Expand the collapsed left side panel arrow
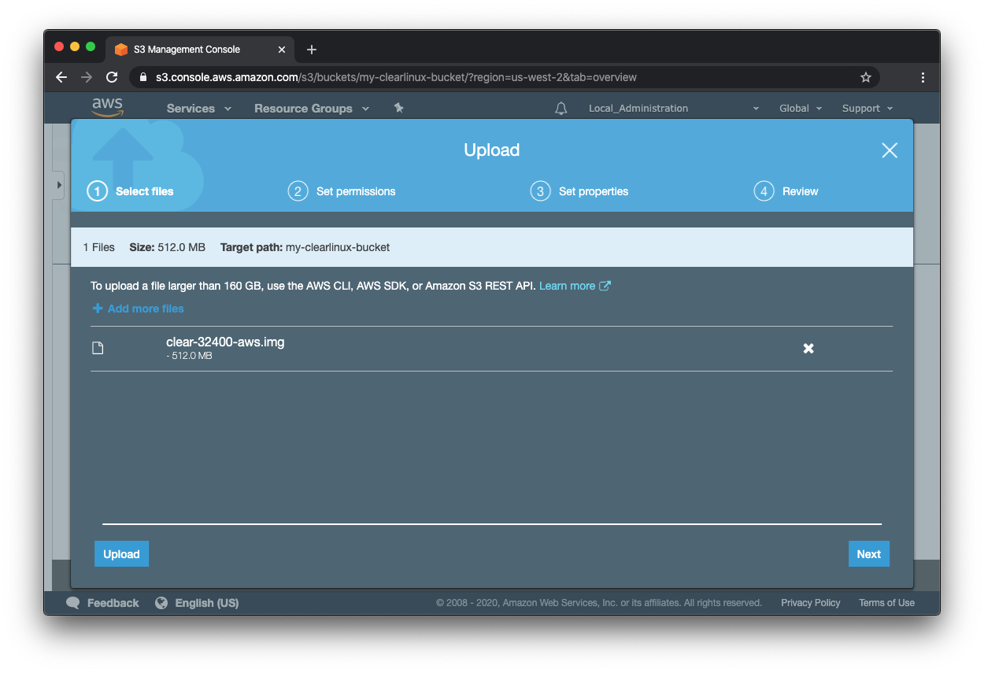The width and height of the screenshot is (984, 673). (59, 185)
